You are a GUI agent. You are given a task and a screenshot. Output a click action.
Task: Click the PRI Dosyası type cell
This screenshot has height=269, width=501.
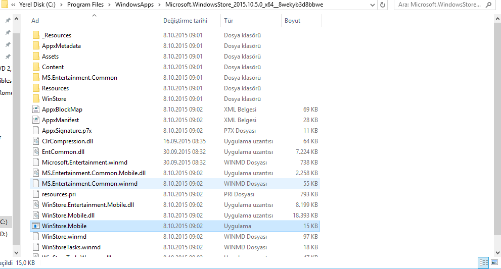tap(239, 194)
